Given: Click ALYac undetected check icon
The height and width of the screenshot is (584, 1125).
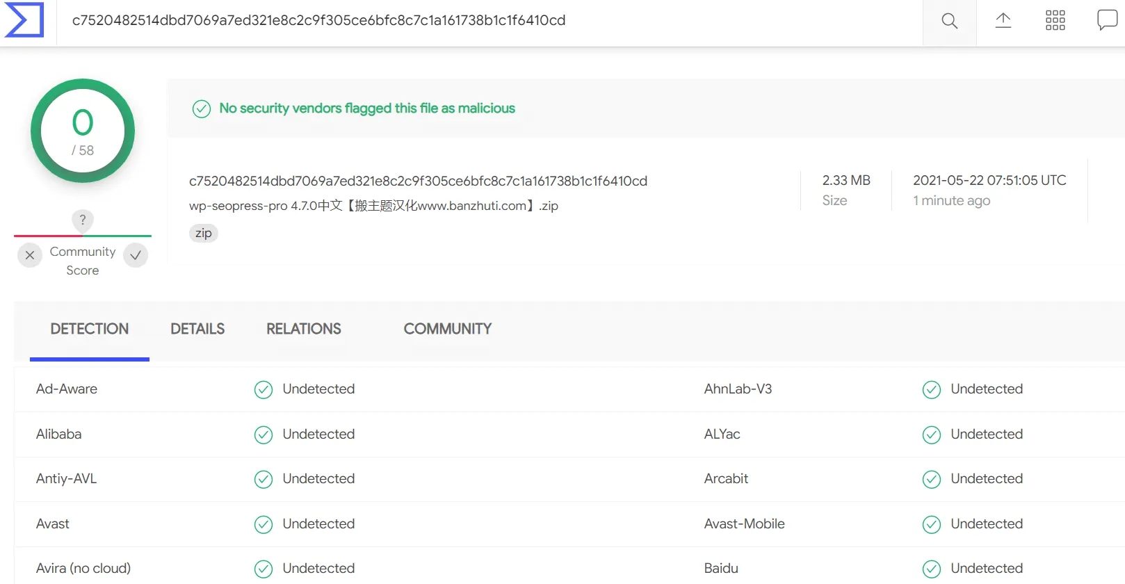Looking at the screenshot, I should (932, 435).
